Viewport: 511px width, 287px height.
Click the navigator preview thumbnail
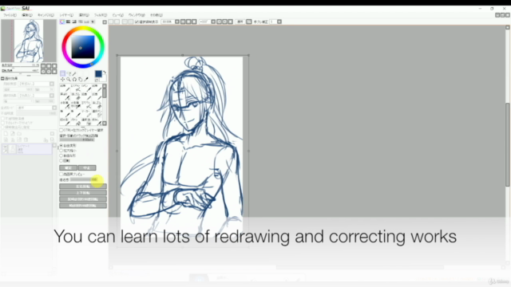click(x=29, y=41)
